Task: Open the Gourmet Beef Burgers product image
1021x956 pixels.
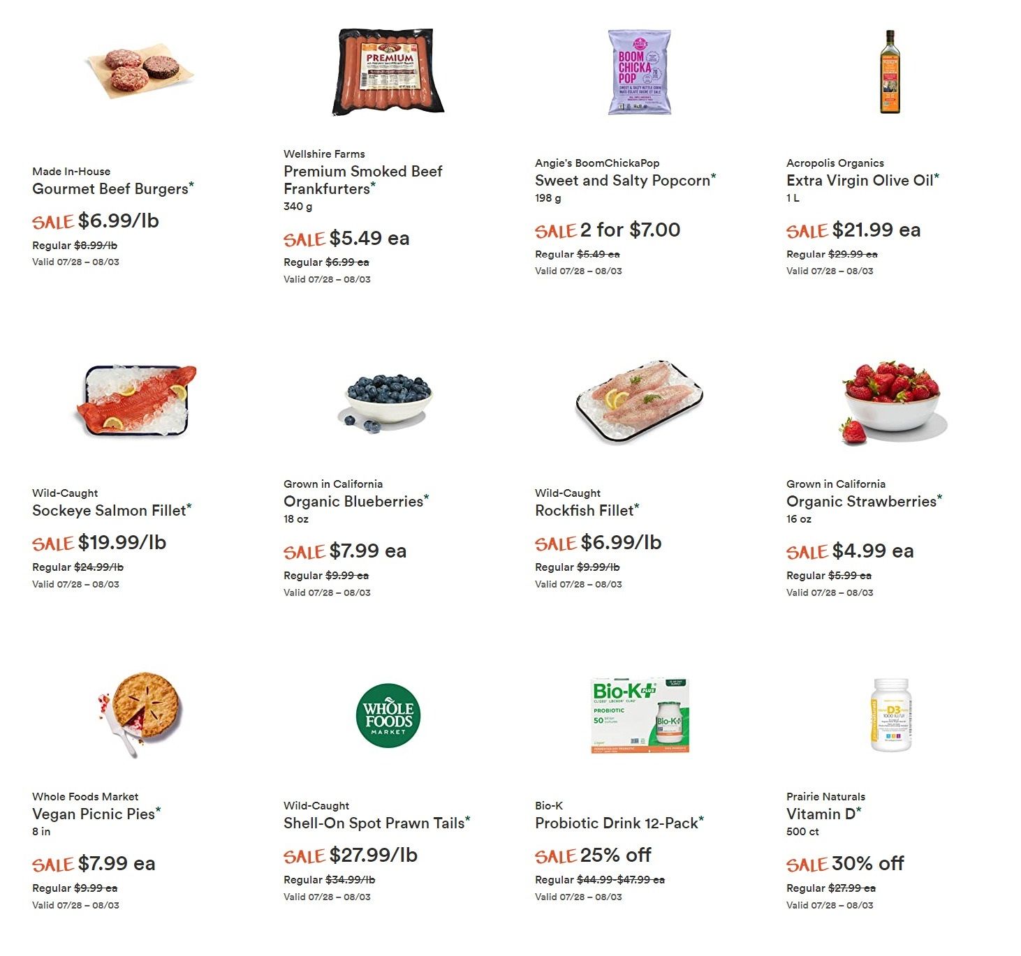Action: click(x=138, y=70)
